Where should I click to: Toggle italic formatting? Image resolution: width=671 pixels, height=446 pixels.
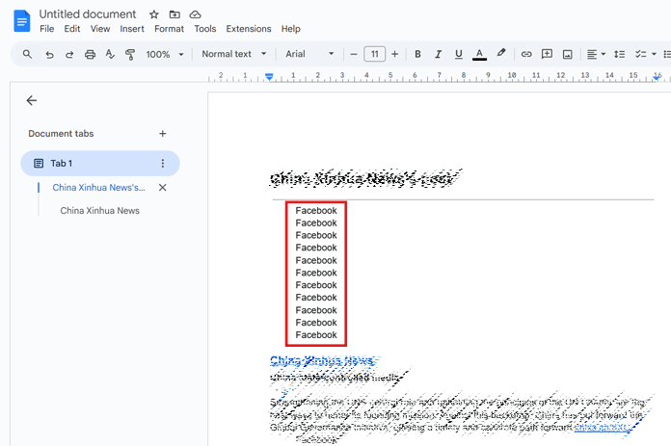point(439,54)
